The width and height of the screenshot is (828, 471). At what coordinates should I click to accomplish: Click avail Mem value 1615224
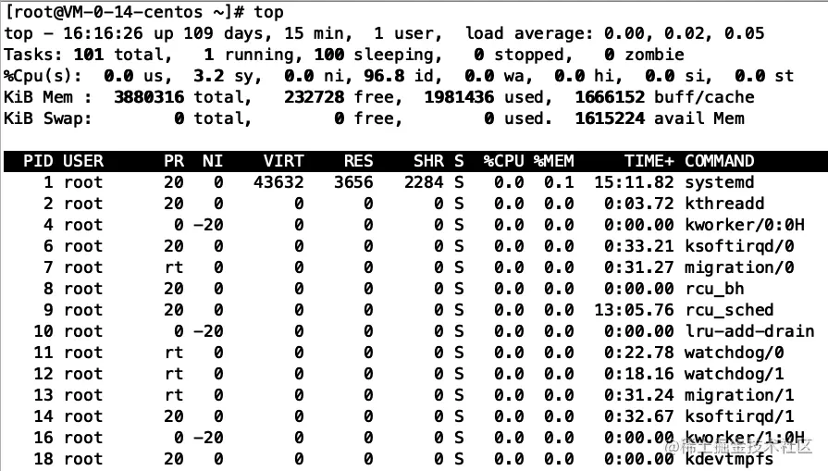click(610, 118)
